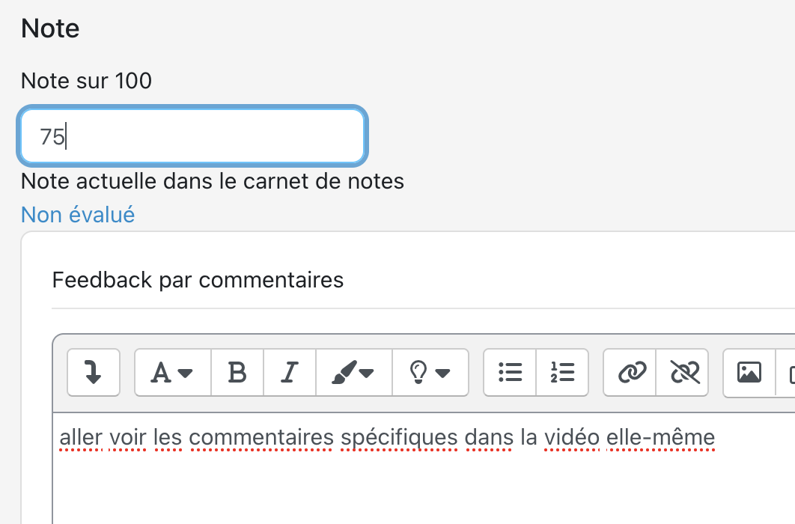Open the paragraph styles 'A' dropdown
This screenshot has width=795, height=524.
[173, 372]
